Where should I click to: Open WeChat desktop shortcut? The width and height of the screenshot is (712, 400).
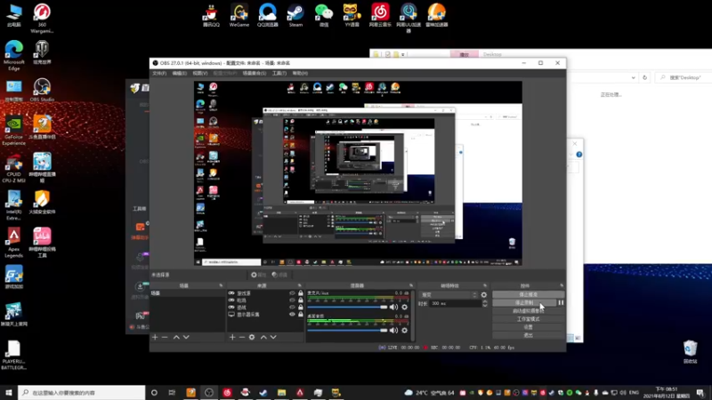pos(324,15)
